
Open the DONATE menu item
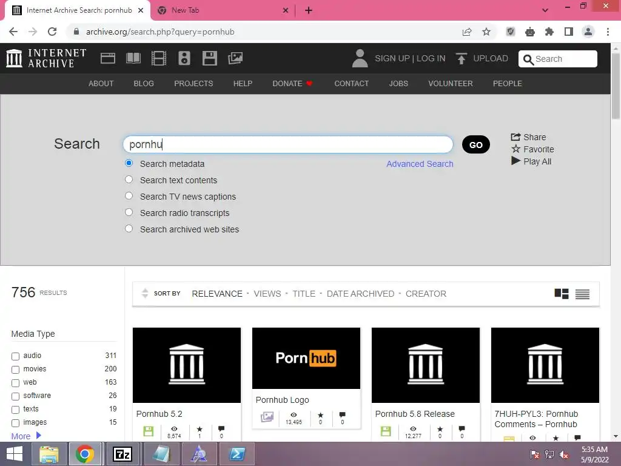[293, 84]
